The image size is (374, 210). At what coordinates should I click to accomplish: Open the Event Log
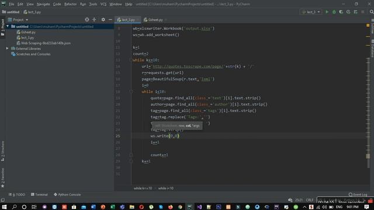click(x=358, y=194)
